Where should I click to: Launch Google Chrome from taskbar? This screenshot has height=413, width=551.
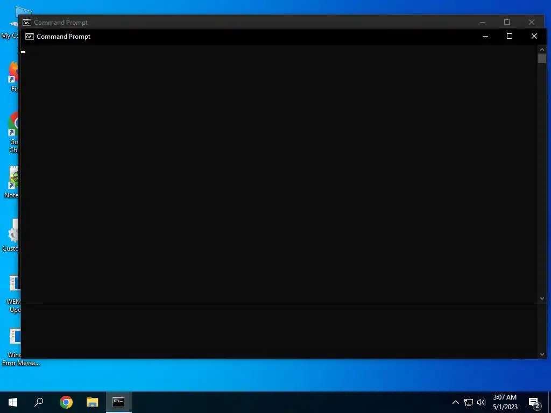[66, 402]
